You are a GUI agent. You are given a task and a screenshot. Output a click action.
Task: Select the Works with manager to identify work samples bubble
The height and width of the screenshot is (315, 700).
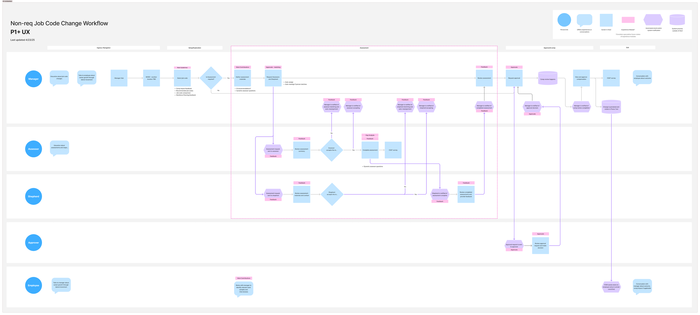tap(244, 289)
